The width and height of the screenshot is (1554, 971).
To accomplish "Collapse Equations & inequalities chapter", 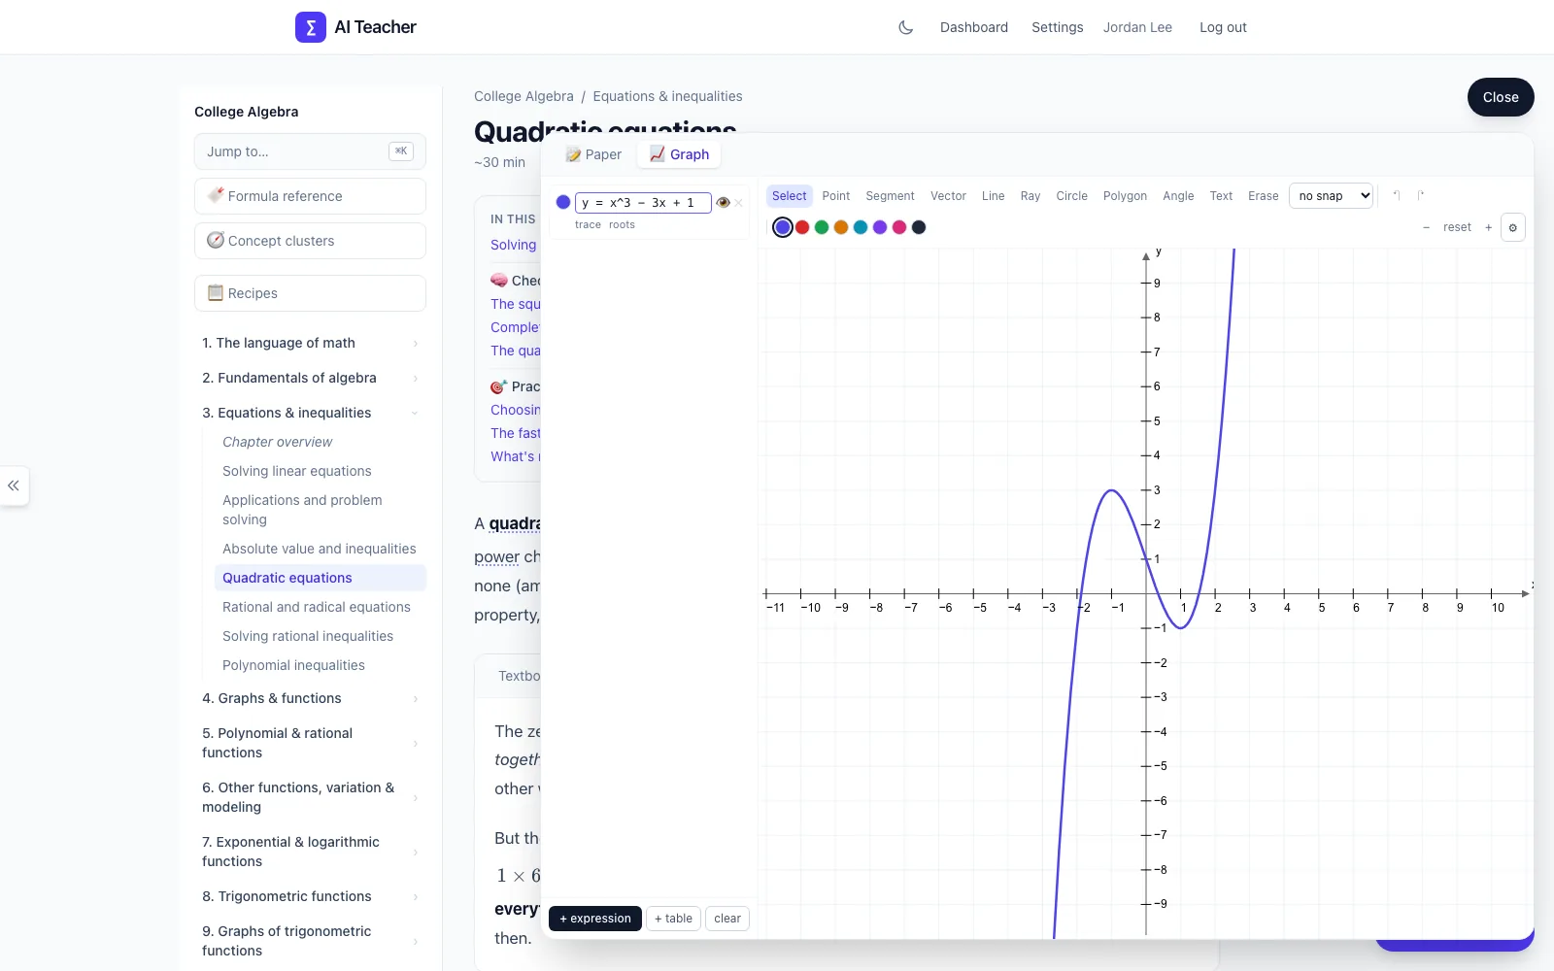I will 310,413.
